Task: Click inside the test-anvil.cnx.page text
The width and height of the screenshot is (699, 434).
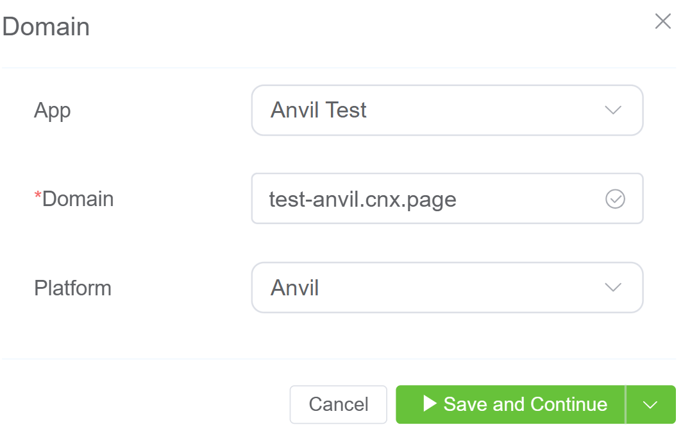Action: pos(362,200)
